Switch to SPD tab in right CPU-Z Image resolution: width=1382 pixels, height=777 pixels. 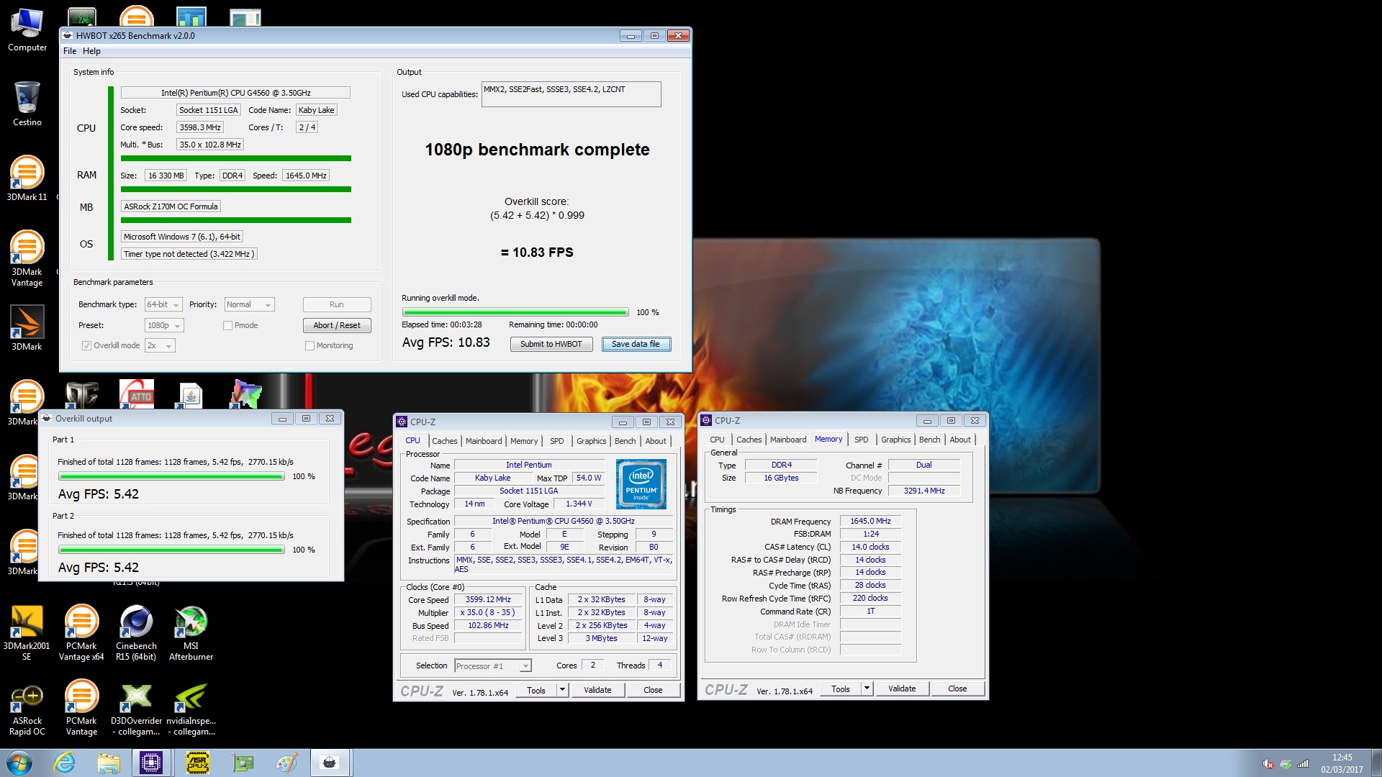pos(861,440)
